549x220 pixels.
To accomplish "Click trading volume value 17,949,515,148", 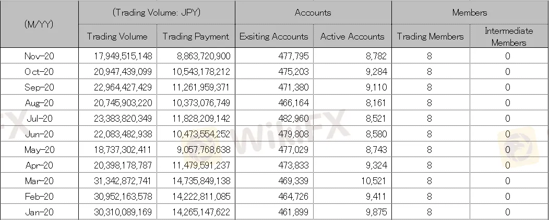I will pos(123,56).
